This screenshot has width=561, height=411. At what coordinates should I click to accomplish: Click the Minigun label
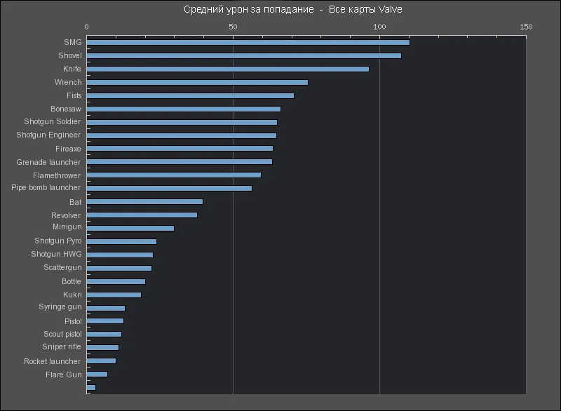tap(67, 227)
